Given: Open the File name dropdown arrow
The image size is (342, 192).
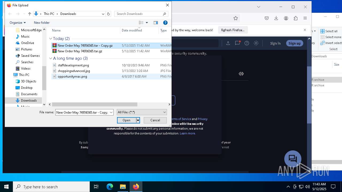Looking at the screenshot, I should (x=111, y=113).
